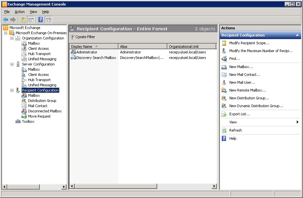Click the results list scroll right arrow
The image size is (303, 198).
[x=214, y=186]
